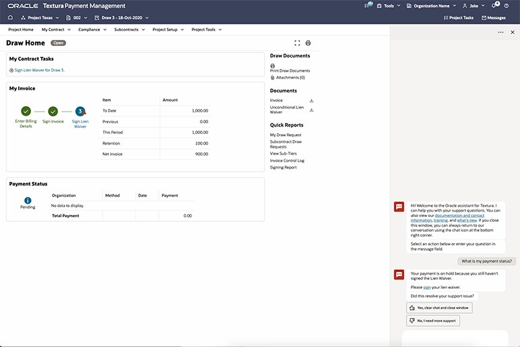The image size is (520, 347).
Task: Click the sign link in the chat reply
Action: (x=427, y=287)
